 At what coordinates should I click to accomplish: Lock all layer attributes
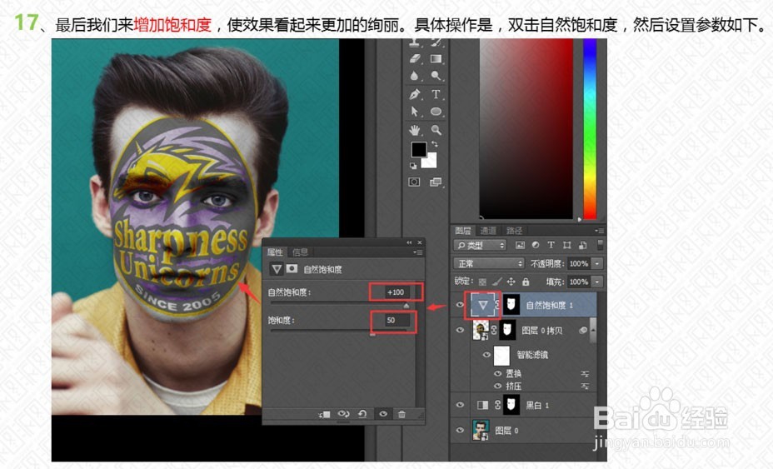[x=526, y=282]
